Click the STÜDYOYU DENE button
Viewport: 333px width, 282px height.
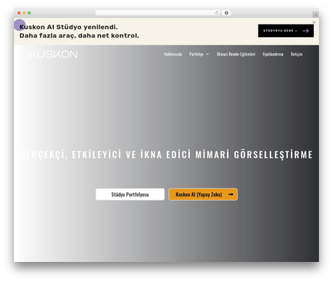[x=286, y=31]
